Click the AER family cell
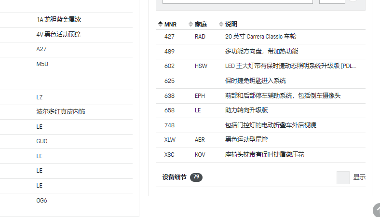 tap(200, 140)
